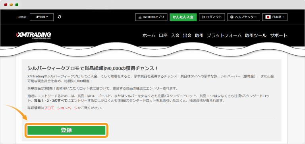This screenshot has height=144, width=305.
Task: Click the green maximize window dot
Action: [17, 5]
